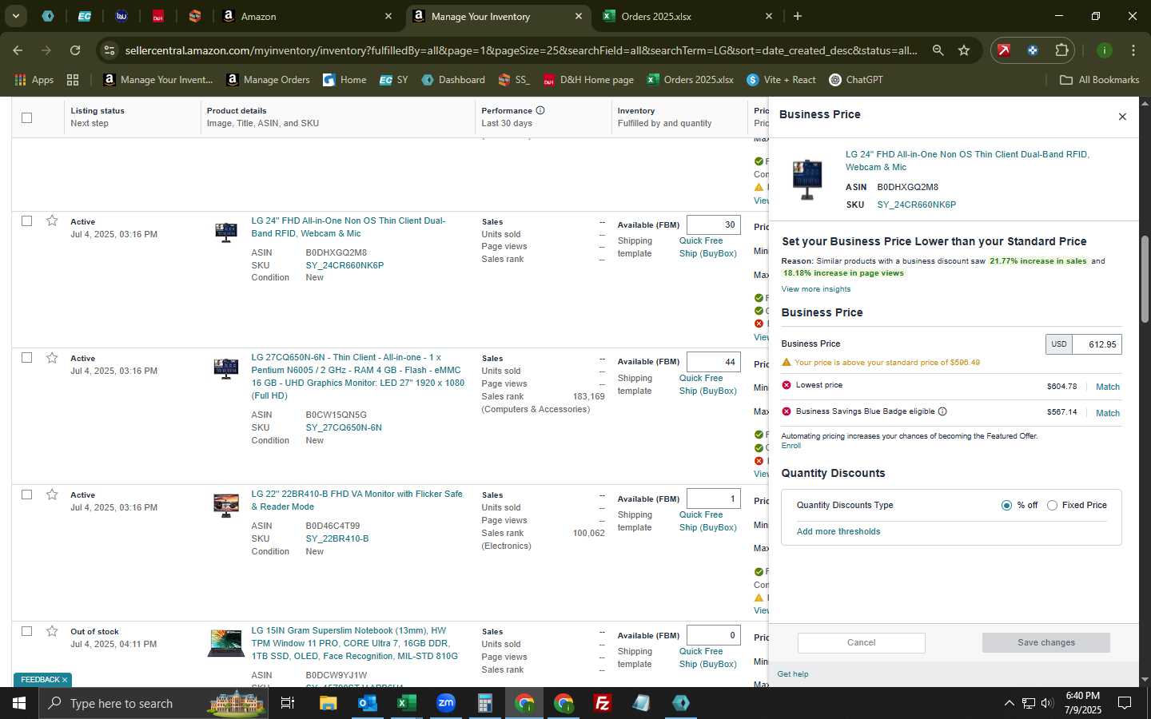This screenshot has width=1151, height=719.
Task: Tick checkbox for LG 15IN Gram row
Action: 26,630
